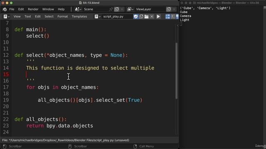Open the Help menu
The image size is (266, 149).
pos(61,9)
